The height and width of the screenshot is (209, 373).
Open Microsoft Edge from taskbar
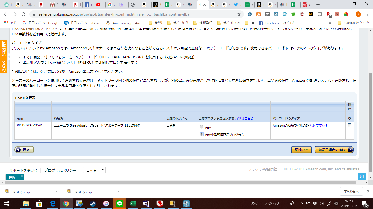[53, 203]
